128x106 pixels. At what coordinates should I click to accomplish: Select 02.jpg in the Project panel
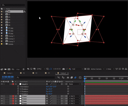[x=11, y=31]
